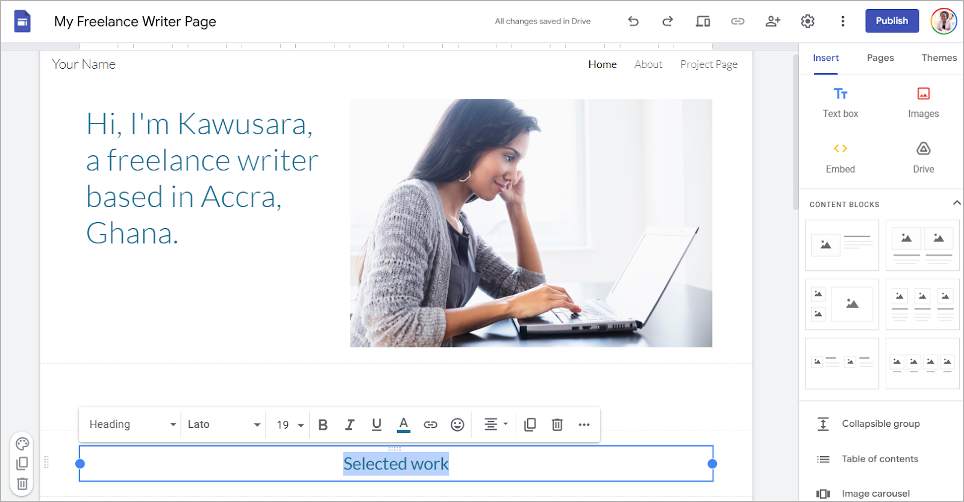Open site settings gear
964x502 pixels.
(807, 21)
